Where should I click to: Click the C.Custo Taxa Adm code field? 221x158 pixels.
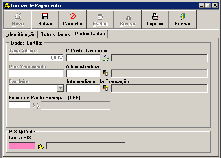point(84,58)
